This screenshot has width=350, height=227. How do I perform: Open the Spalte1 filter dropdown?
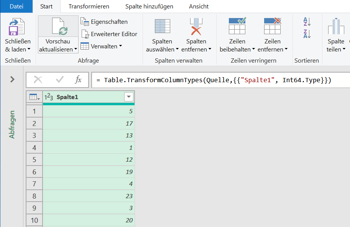pos(129,97)
